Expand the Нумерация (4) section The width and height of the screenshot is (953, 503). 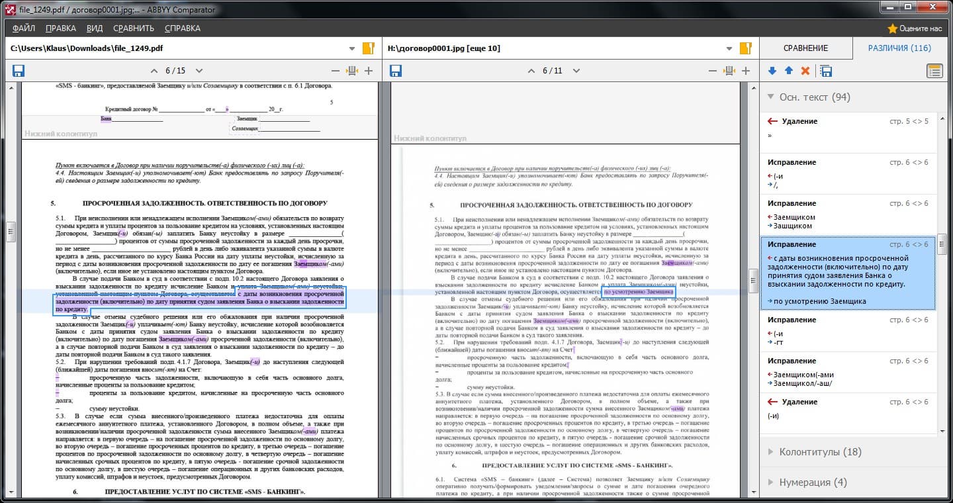click(813, 482)
